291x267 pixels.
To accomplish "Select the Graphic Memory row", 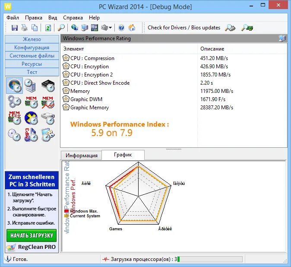I will pos(174,107).
